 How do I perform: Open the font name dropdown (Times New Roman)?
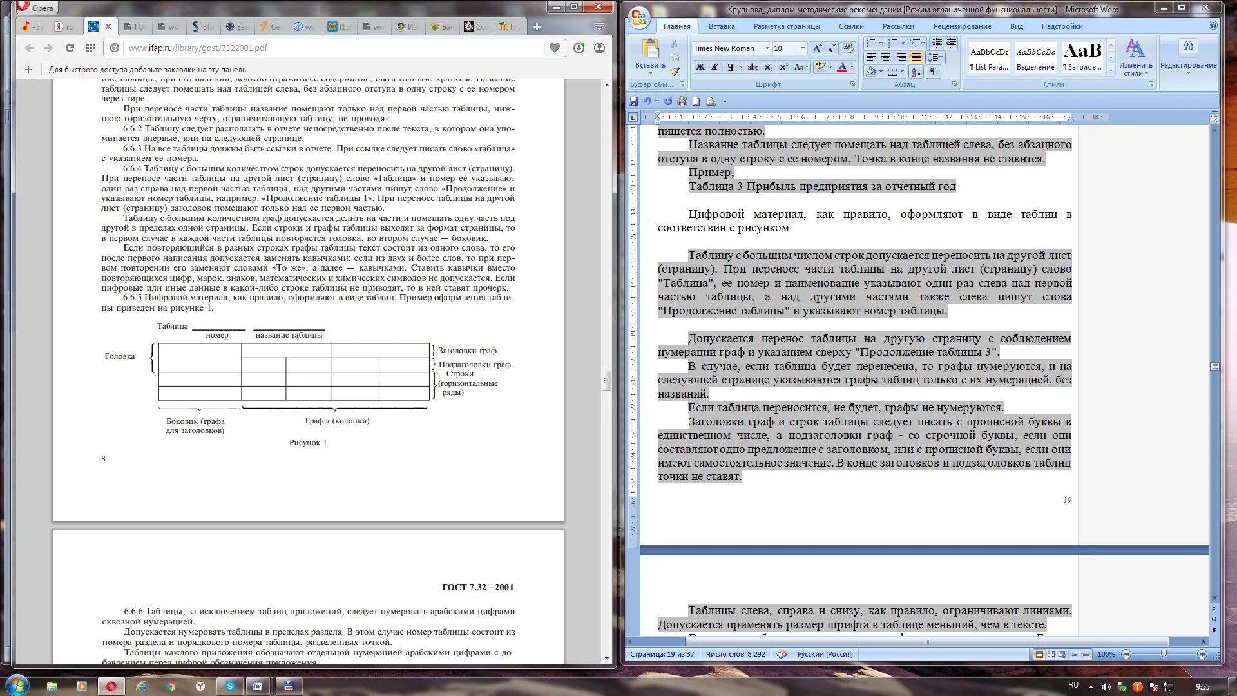coord(767,48)
